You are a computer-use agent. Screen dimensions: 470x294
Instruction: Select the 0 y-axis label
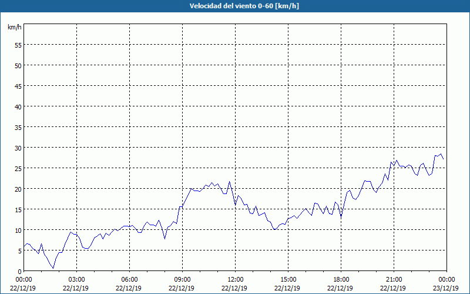point(20,272)
